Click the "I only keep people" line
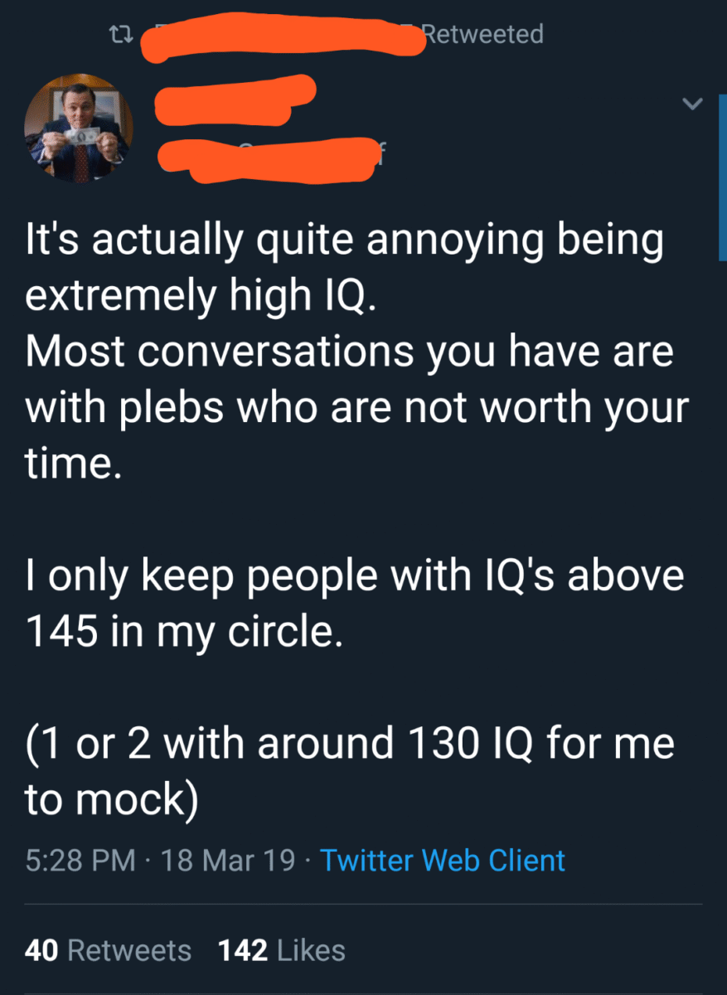This screenshot has height=995, width=727. pyautogui.click(x=355, y=576)
